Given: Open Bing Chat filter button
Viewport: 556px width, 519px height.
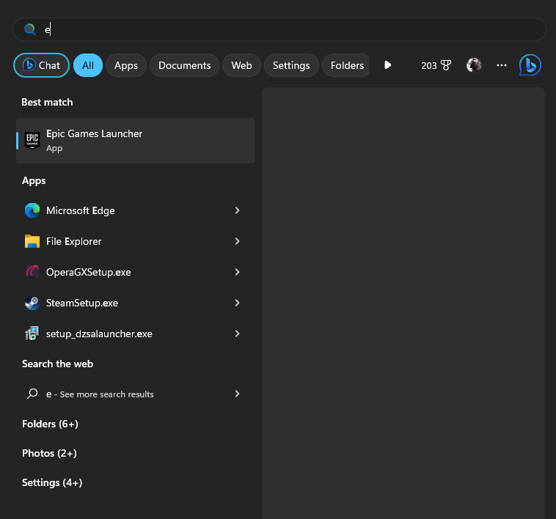Looking at the screenshot, I should pos(42,65).
